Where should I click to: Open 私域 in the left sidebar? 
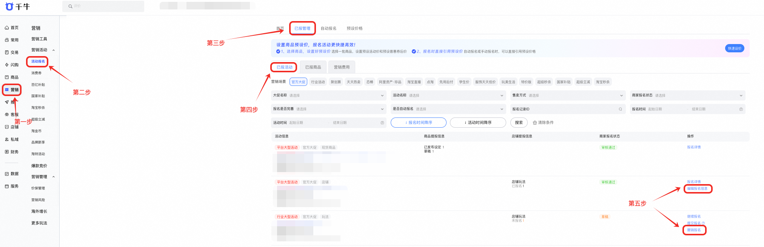(12, 139)
